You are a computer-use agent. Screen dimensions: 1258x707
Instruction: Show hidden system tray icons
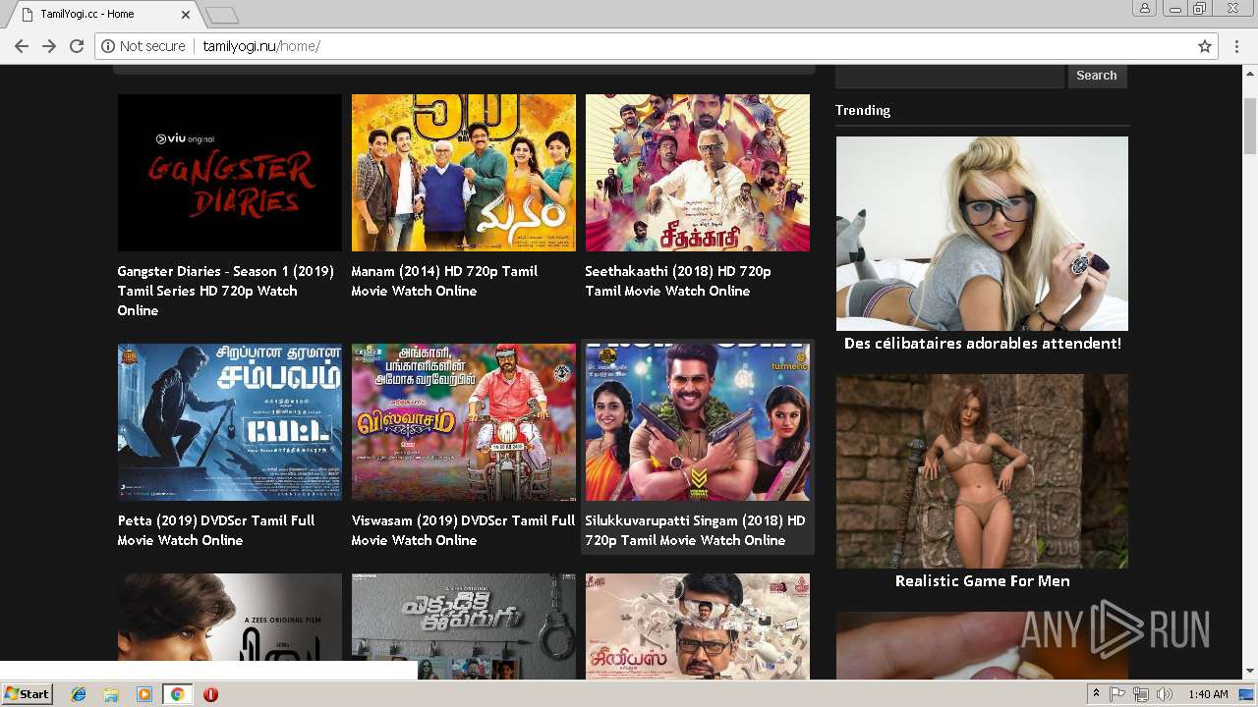[1096, 694]
